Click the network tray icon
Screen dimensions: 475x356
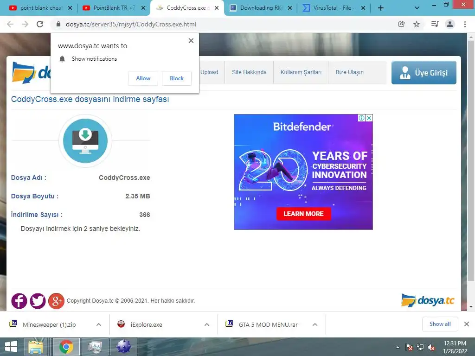point(420,347)
